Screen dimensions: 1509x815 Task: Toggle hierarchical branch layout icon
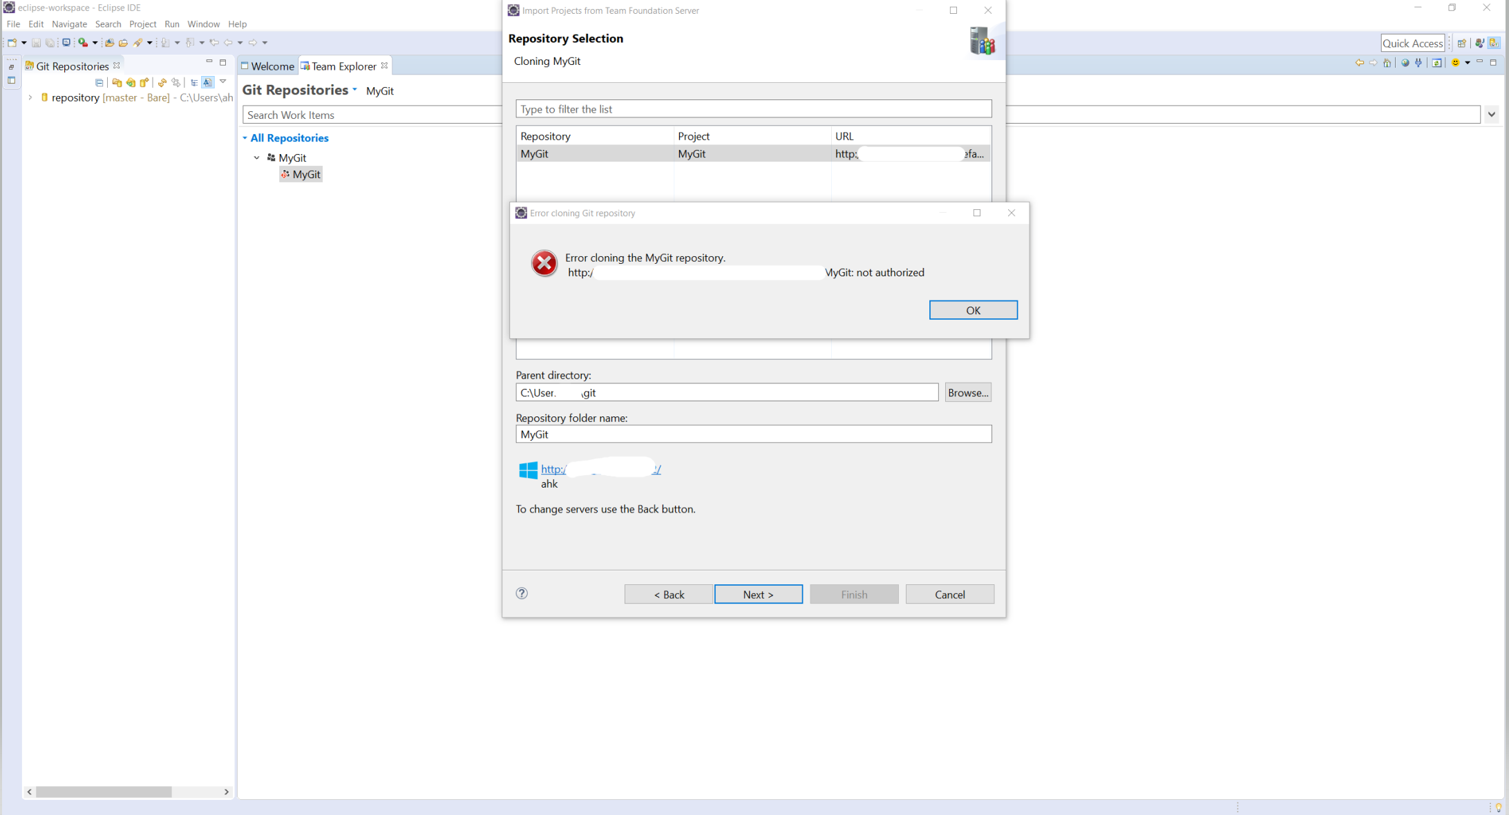coord(194,82)
